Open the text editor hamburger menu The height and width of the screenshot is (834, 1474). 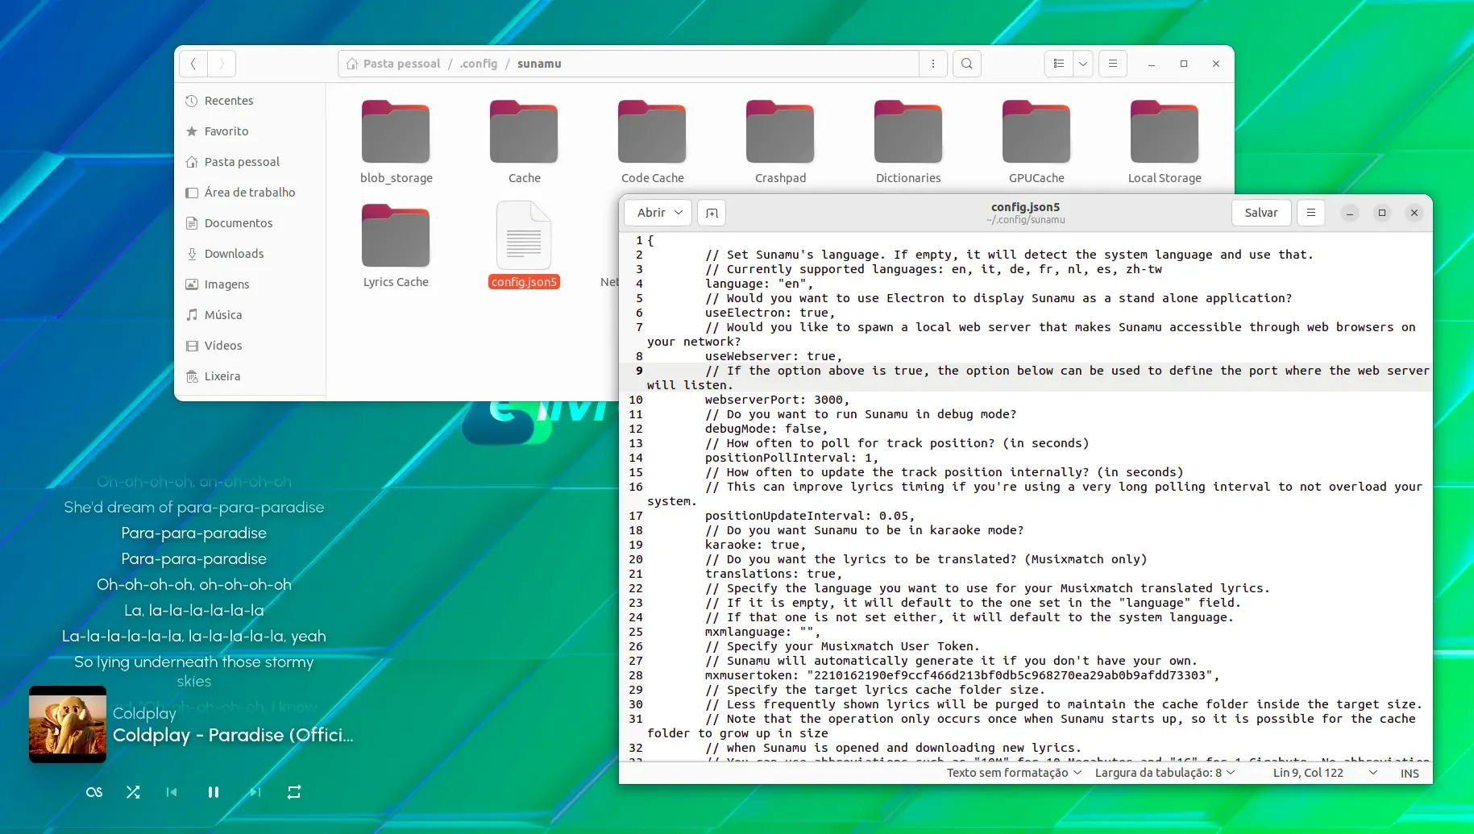click(1311, 213)
